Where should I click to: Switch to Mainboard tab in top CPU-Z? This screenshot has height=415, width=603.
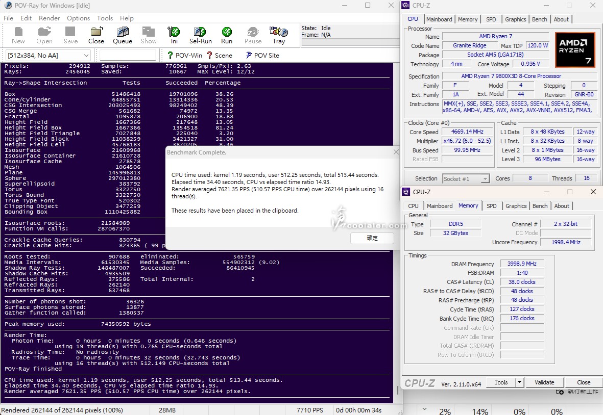point(439,19)
